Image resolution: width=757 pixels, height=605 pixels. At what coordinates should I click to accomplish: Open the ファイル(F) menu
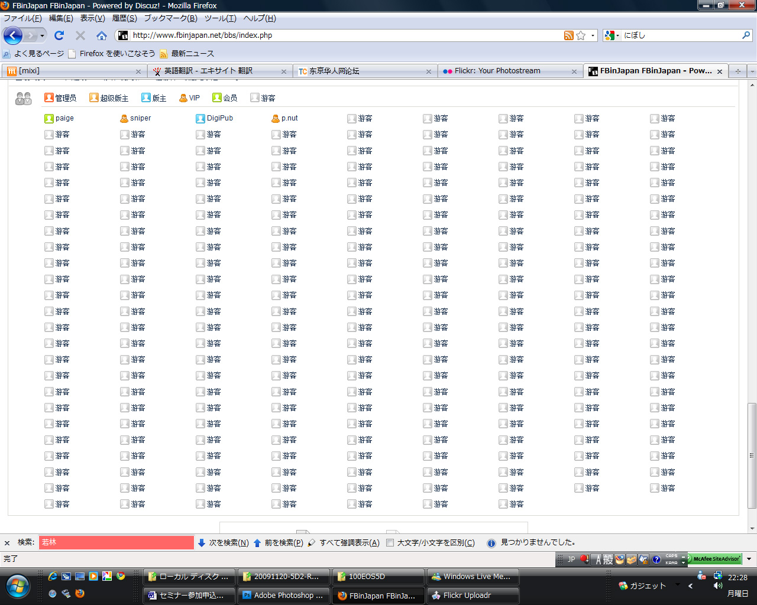coord(22,18)
